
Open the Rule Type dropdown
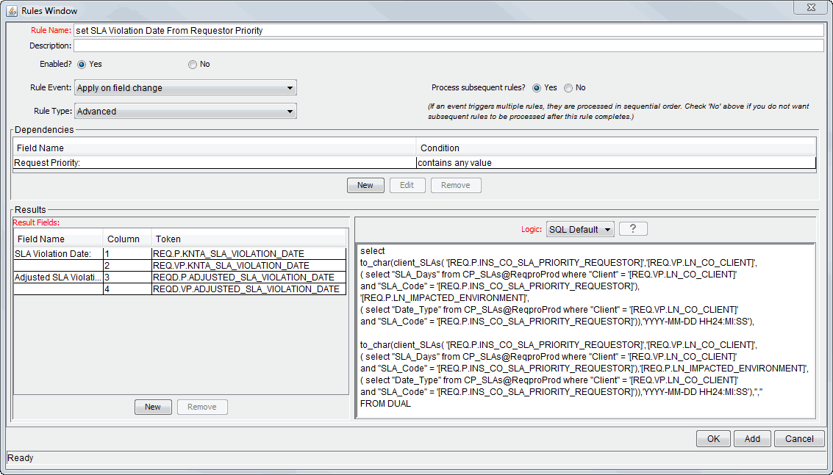click(185, 112)
